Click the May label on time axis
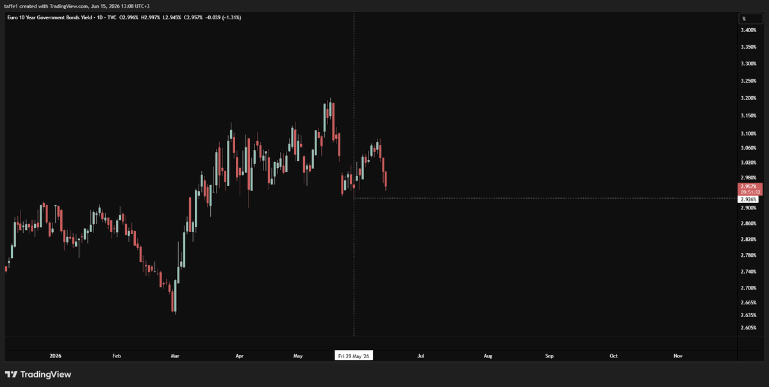 pyautogui.click(x=298, y=355)
